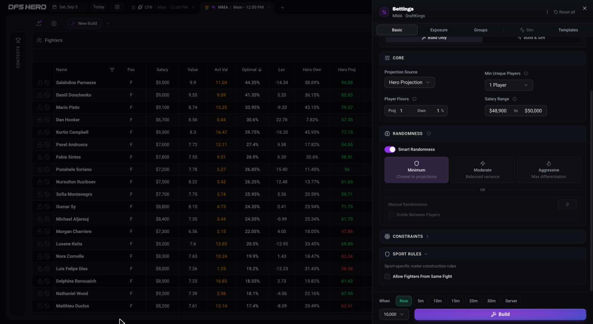Open the 10,000 lineup count dropdown

[394, 314]
